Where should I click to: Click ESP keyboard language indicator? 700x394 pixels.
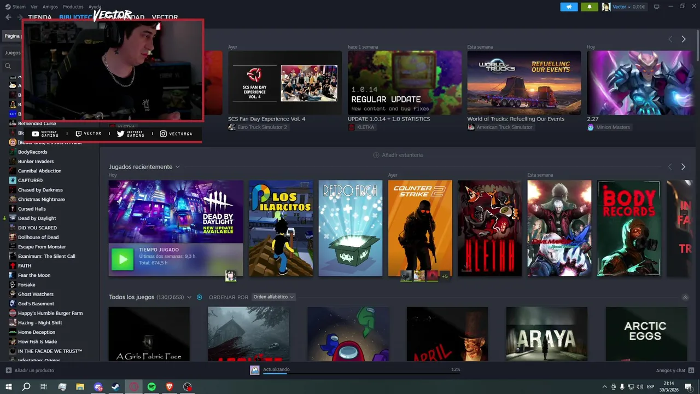tap(650, 387)
